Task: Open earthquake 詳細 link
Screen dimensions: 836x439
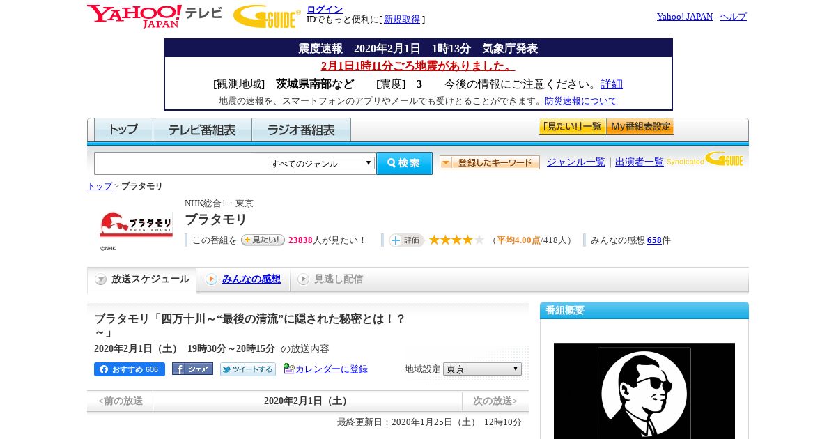Action: pyautogui.click(x=612, y=84)
